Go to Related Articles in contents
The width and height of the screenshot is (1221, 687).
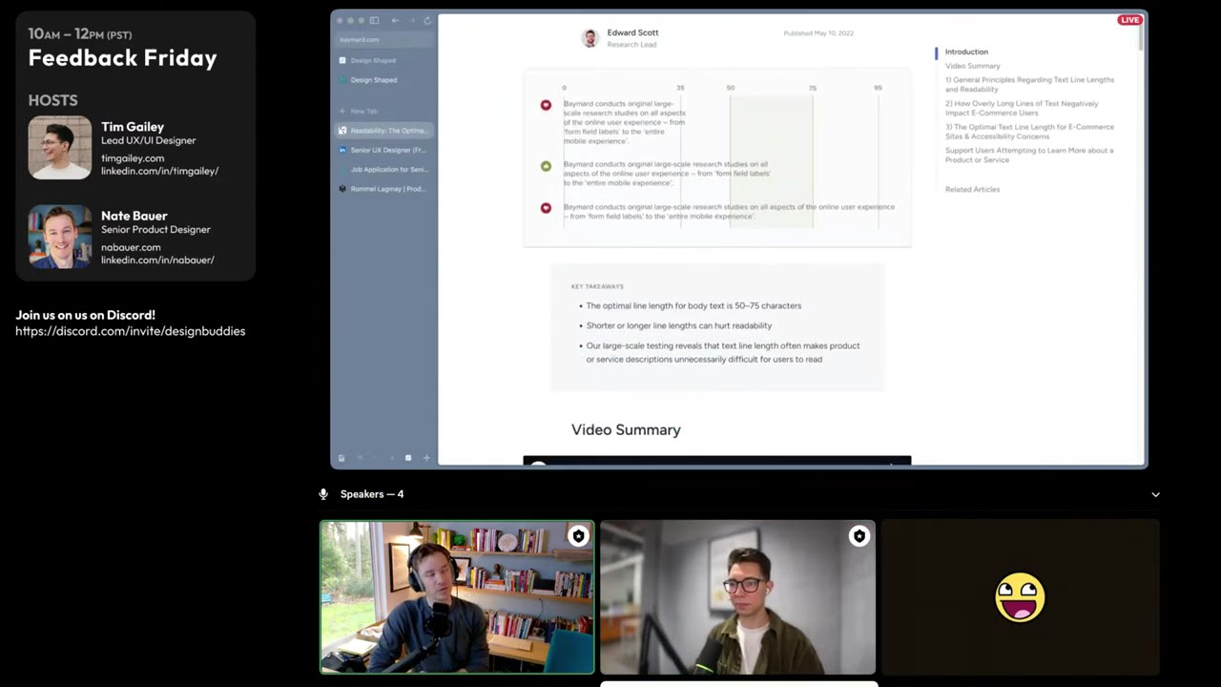pos(972,189)
